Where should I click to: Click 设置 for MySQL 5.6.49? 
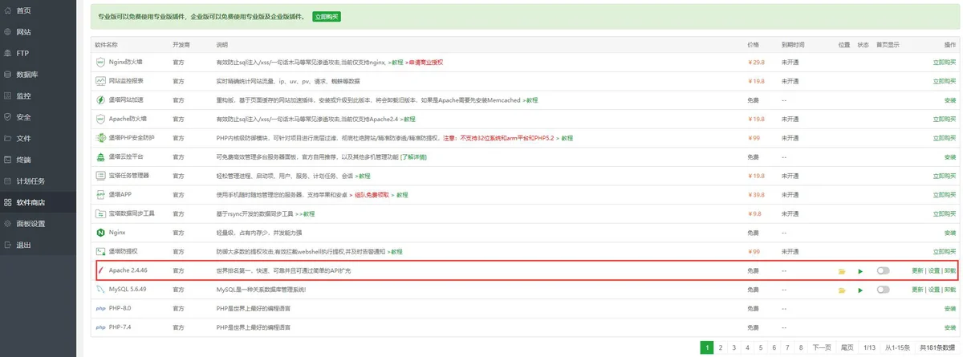(933, 290)
